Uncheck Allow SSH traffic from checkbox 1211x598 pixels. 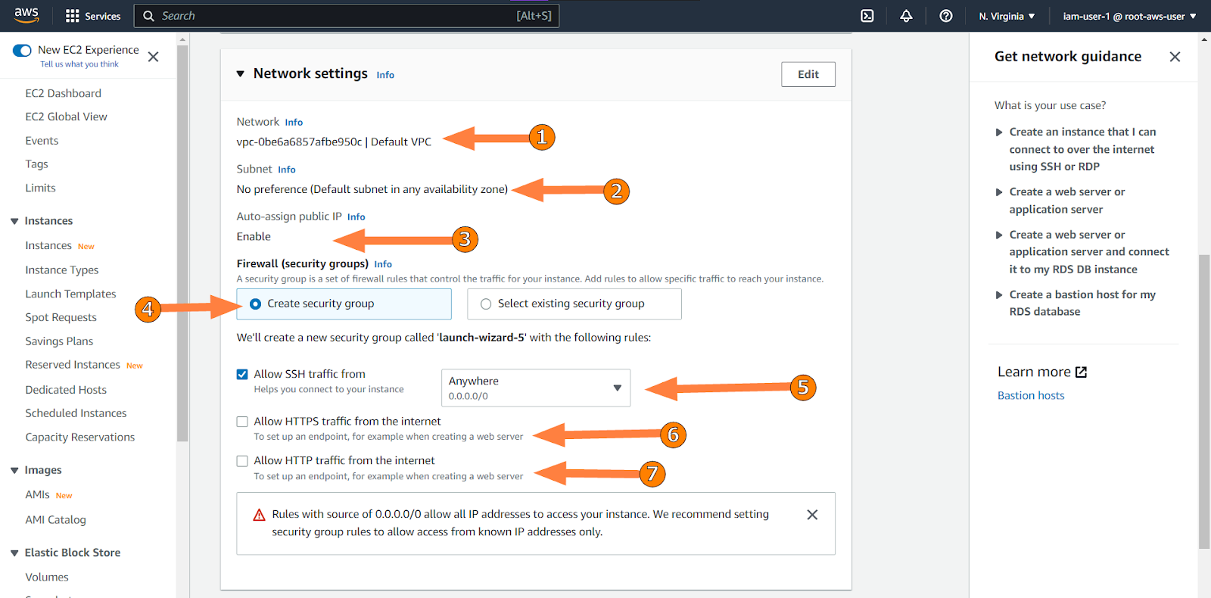(242, 374)
